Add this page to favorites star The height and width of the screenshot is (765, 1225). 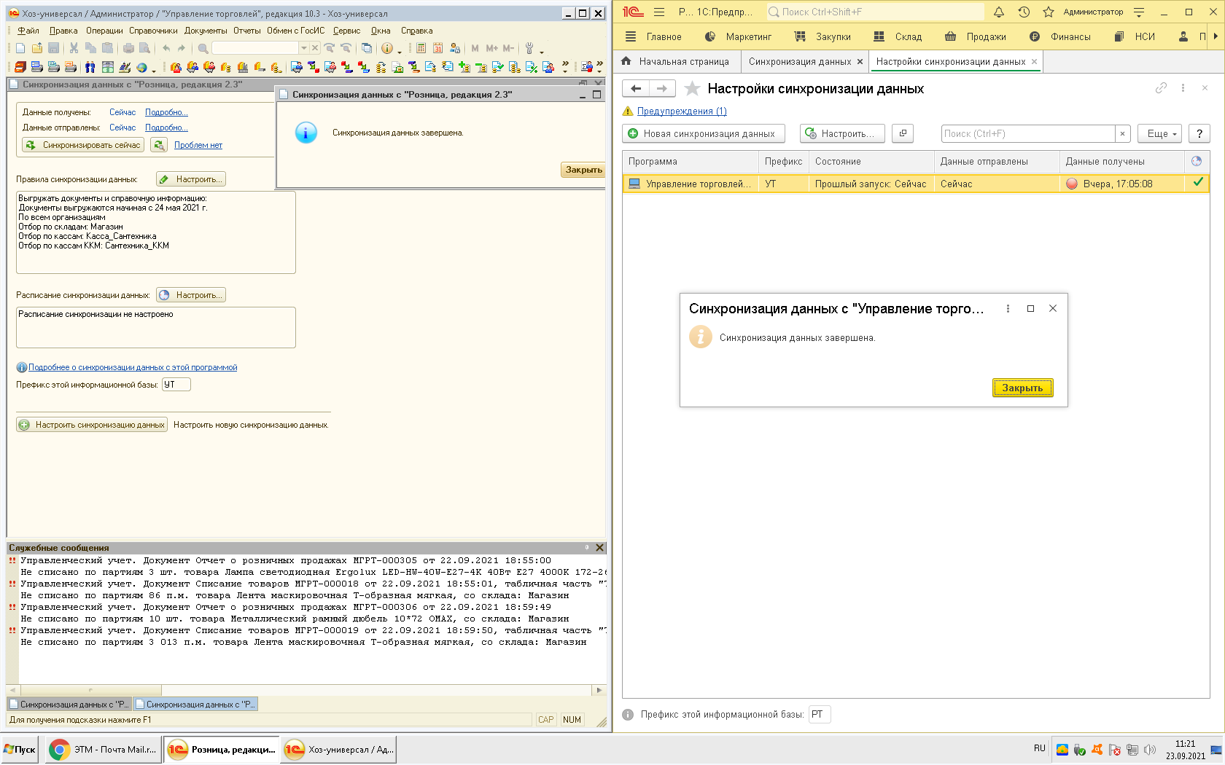(692, 89)
